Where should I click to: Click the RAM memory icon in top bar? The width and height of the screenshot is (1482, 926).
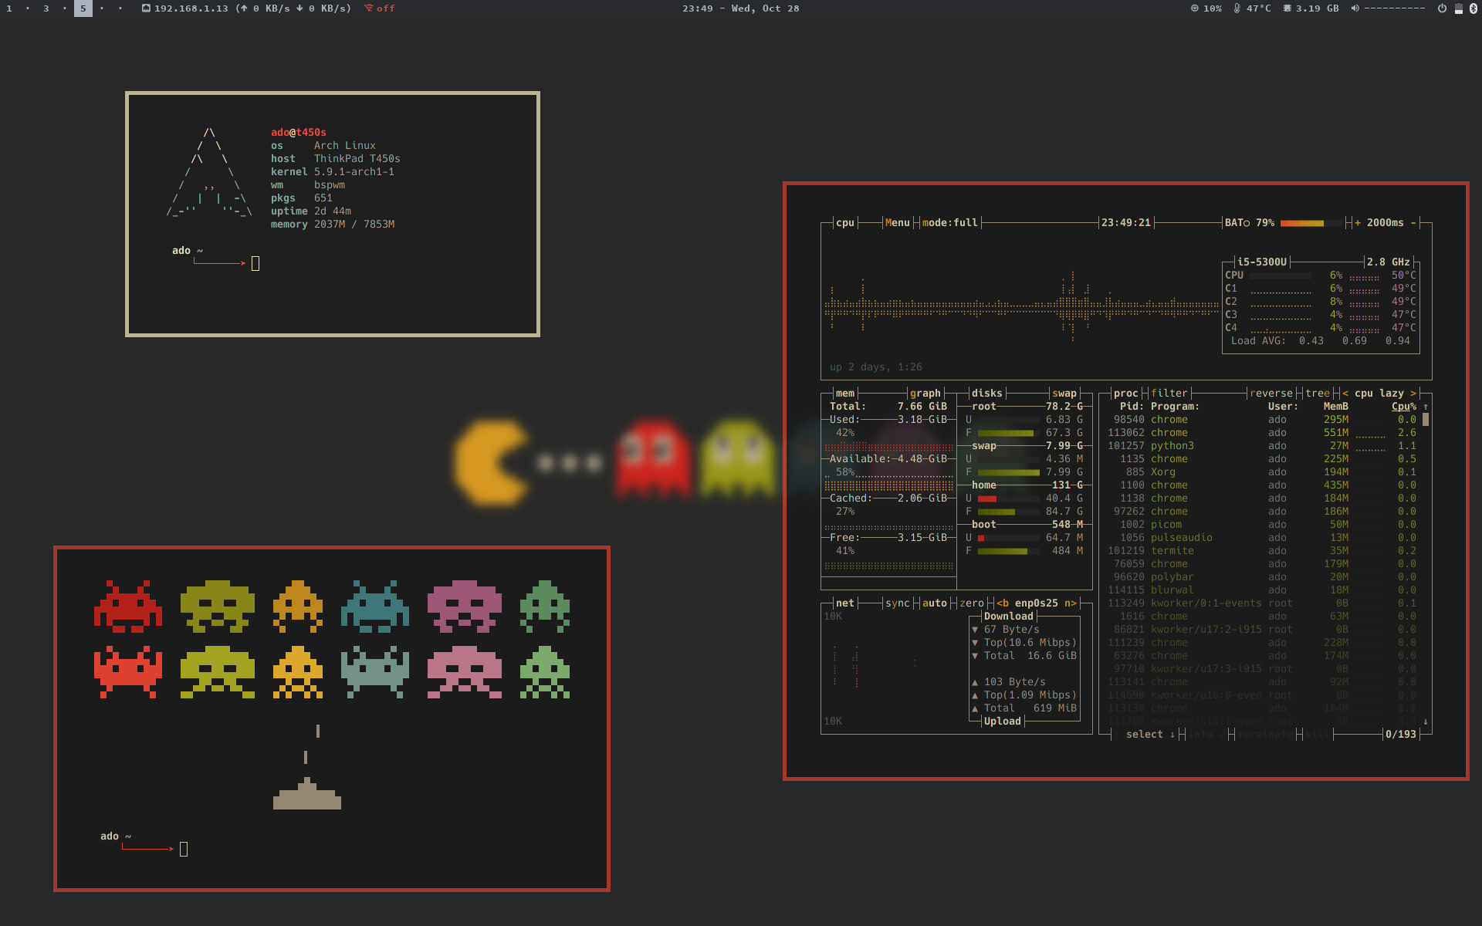(x=1287, y=8)
